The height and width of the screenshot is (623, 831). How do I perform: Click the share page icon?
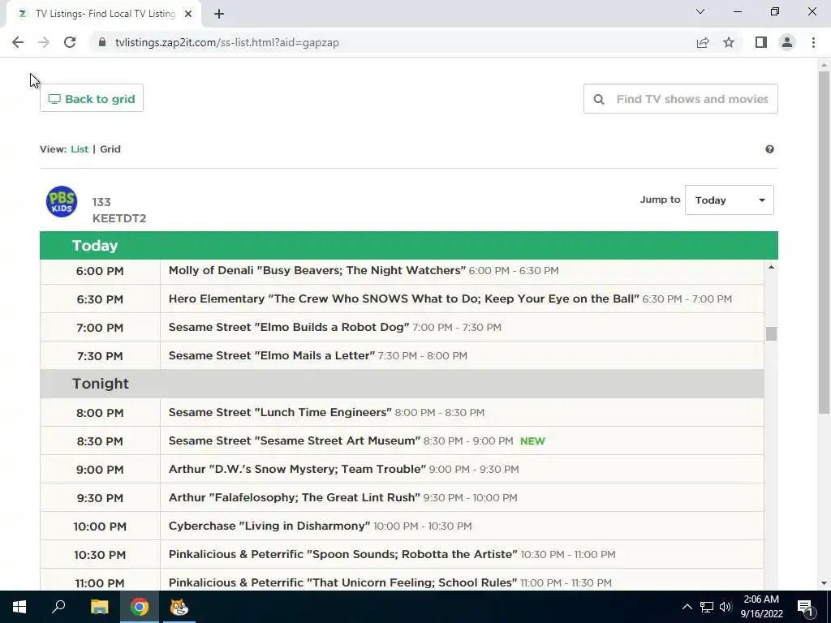point(703,42)
